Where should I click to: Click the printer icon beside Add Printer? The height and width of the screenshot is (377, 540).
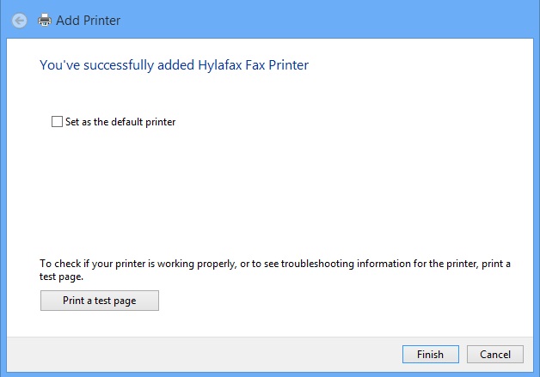pos(45,21)
